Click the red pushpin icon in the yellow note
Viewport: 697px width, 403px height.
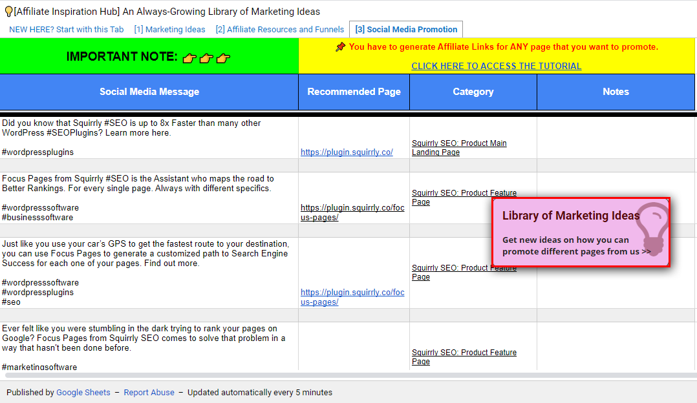pos(340,46)
